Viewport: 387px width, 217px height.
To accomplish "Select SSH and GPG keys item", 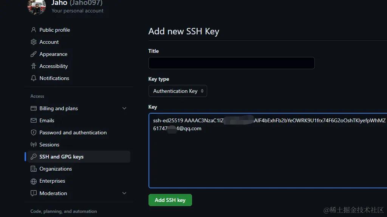I will point(79,157).
